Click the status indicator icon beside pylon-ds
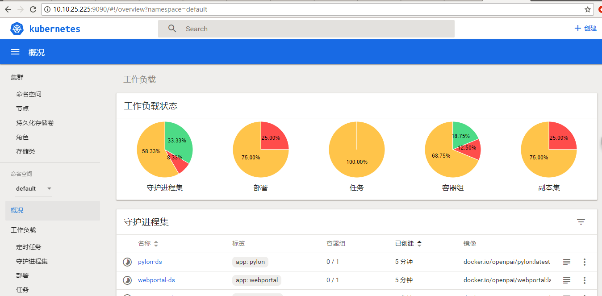This screenshot has width=602, height=296. tap(127, 262)
